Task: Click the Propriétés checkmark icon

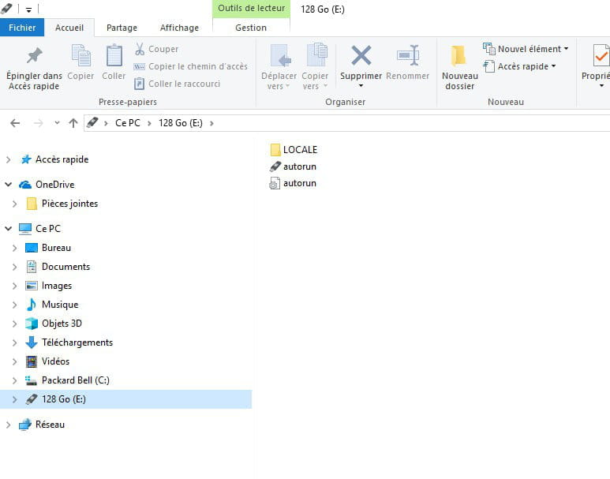Action: [x=601, y=55]
